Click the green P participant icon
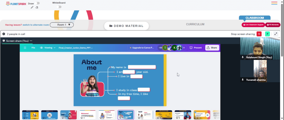This screenshot has height=120, width=284. [267, 34]
